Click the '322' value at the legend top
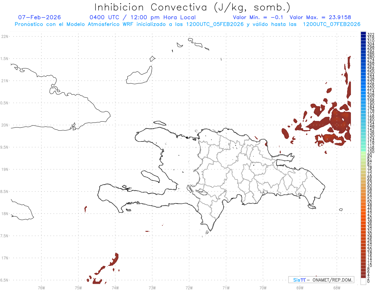Viewport: 378px width, 292px height. [x=370, y=34]
